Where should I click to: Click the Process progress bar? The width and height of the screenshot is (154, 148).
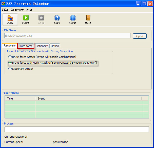point(77,129)
